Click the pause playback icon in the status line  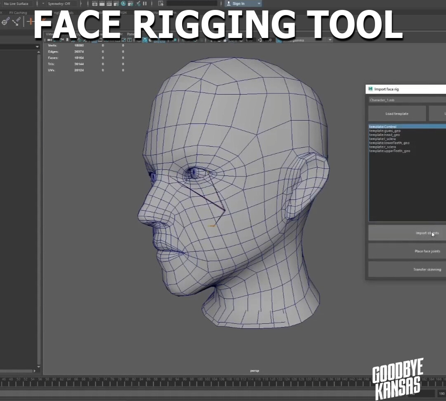coord(145,3)
